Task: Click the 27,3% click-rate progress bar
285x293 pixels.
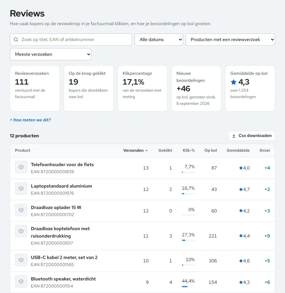Action: tap(188, 240)
